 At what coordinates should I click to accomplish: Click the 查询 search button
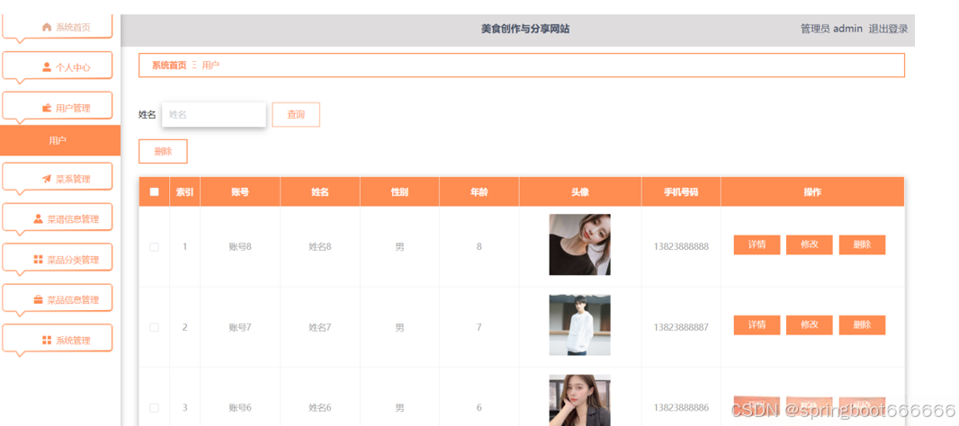pos(296,114)
